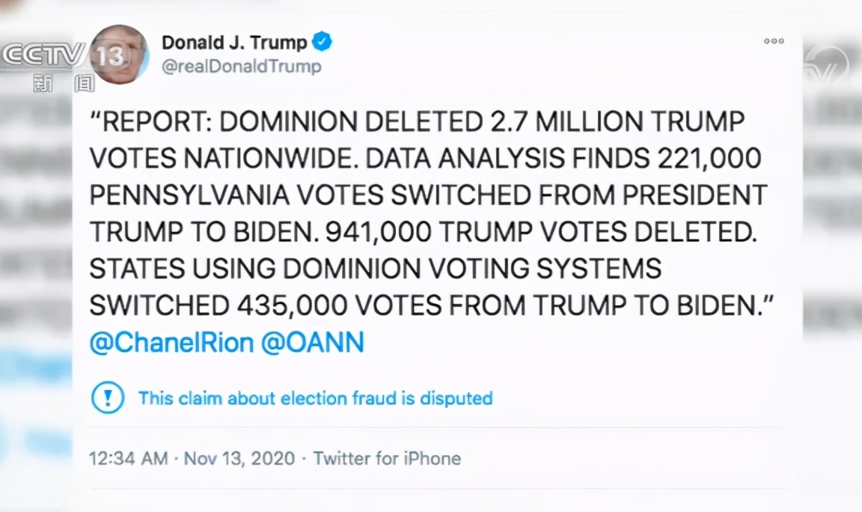
Task: Click the exclamation warning icon
Action: coord(108,397)
